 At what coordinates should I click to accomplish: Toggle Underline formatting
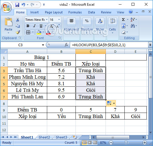click(x=41, y=26)
